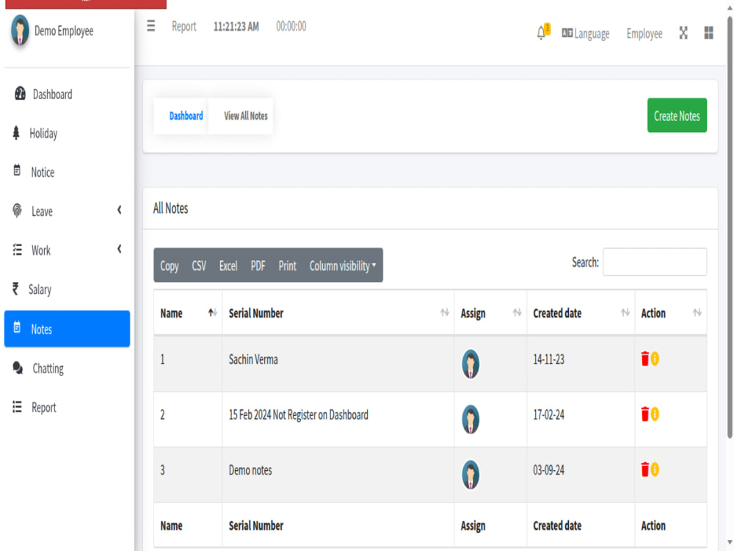Click the scrollbar down arrow

pos(730,543)
